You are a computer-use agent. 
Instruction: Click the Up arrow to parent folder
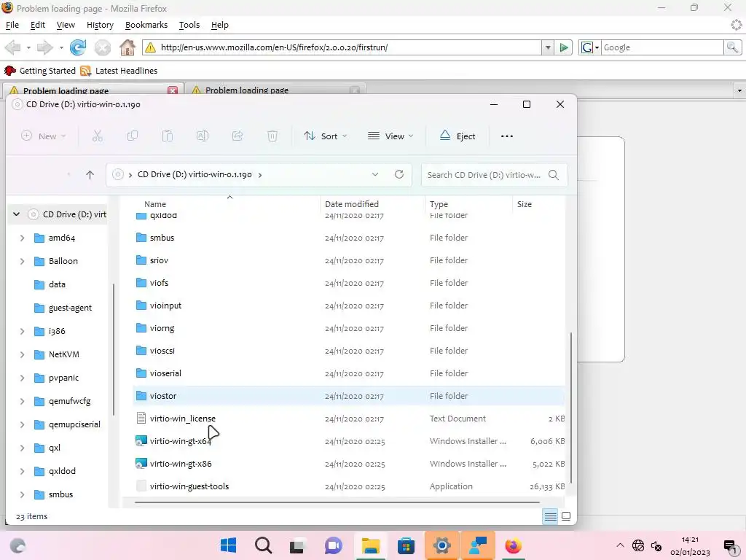click(x=90, y=175)
